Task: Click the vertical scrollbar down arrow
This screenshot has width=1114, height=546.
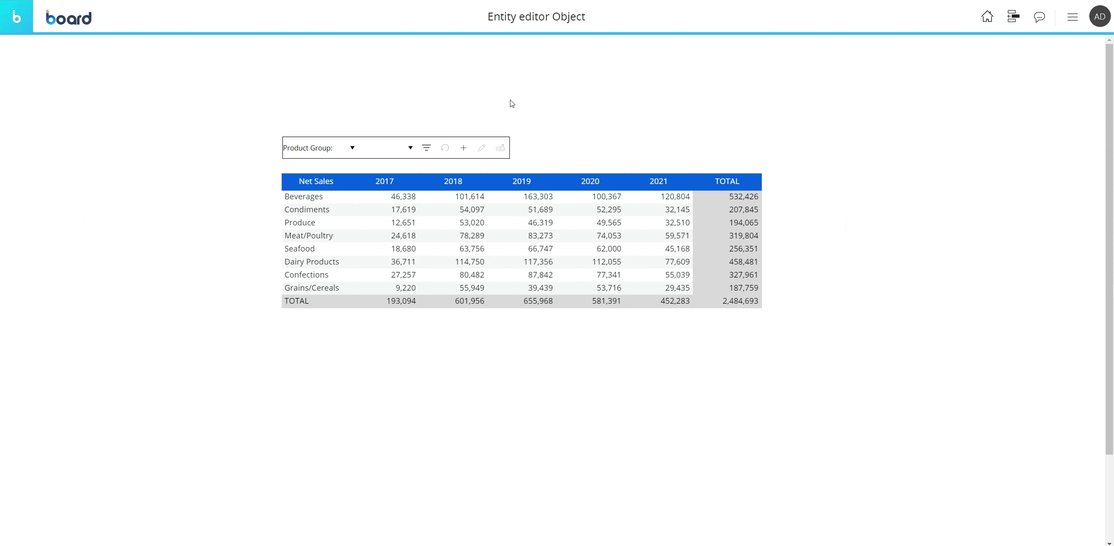Action: 1109,543
